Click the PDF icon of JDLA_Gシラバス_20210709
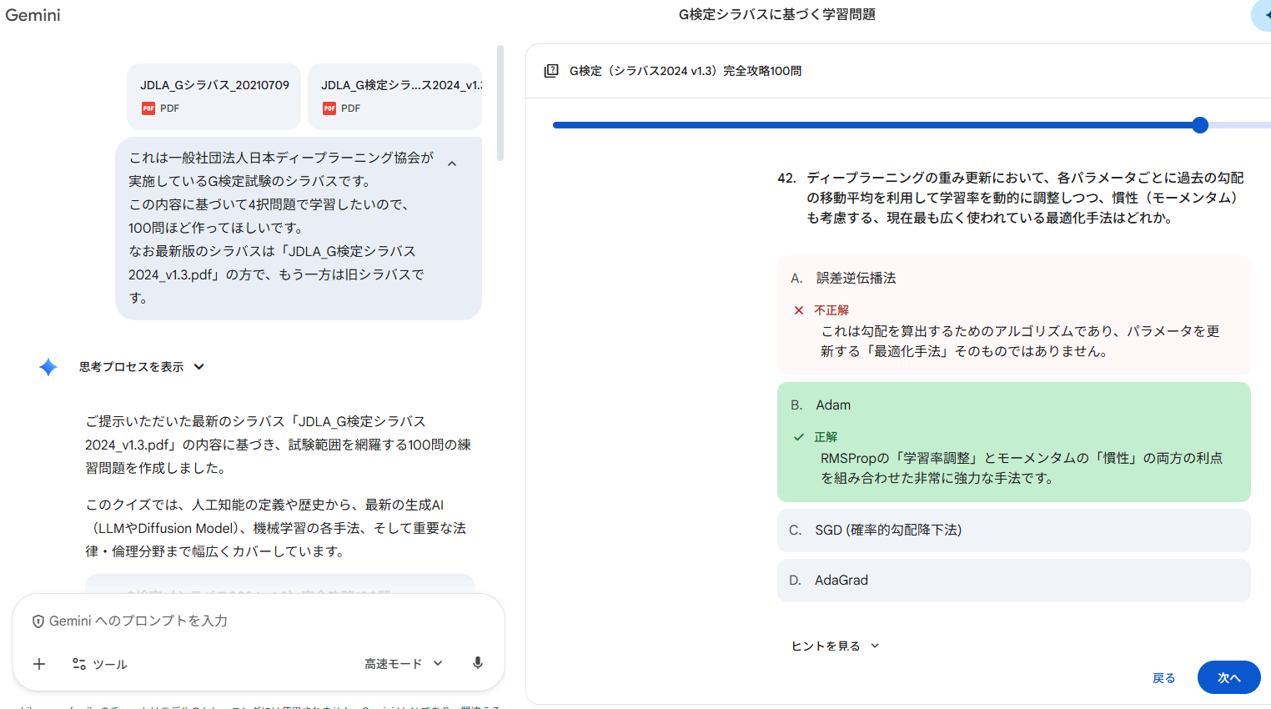Viewport: 1271px width, 709px height. coord(148,108)
